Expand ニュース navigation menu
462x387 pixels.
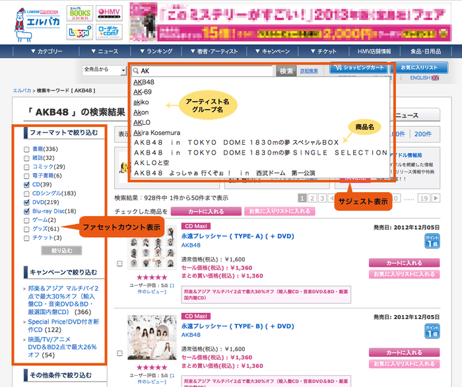[104, 52]
